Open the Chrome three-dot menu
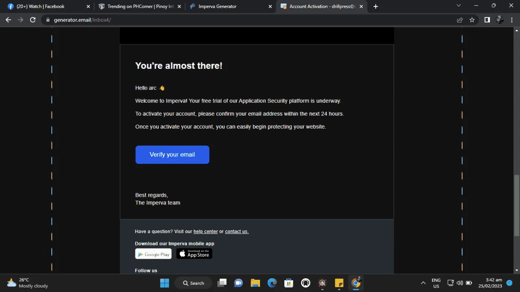 tap(512, 19)
